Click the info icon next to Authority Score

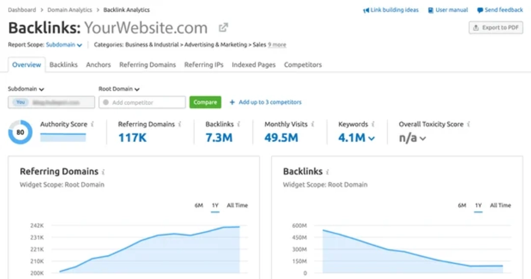(x=93, y=125)
